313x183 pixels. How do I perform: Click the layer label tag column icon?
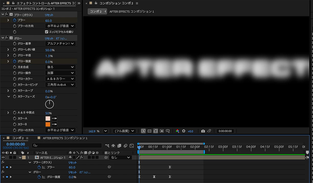23,153
